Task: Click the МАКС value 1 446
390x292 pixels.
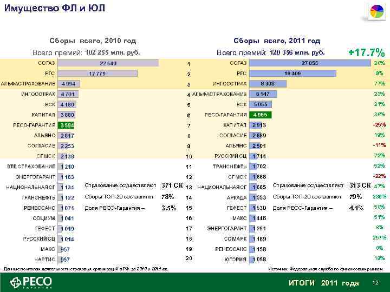Action: coord(259,218)
